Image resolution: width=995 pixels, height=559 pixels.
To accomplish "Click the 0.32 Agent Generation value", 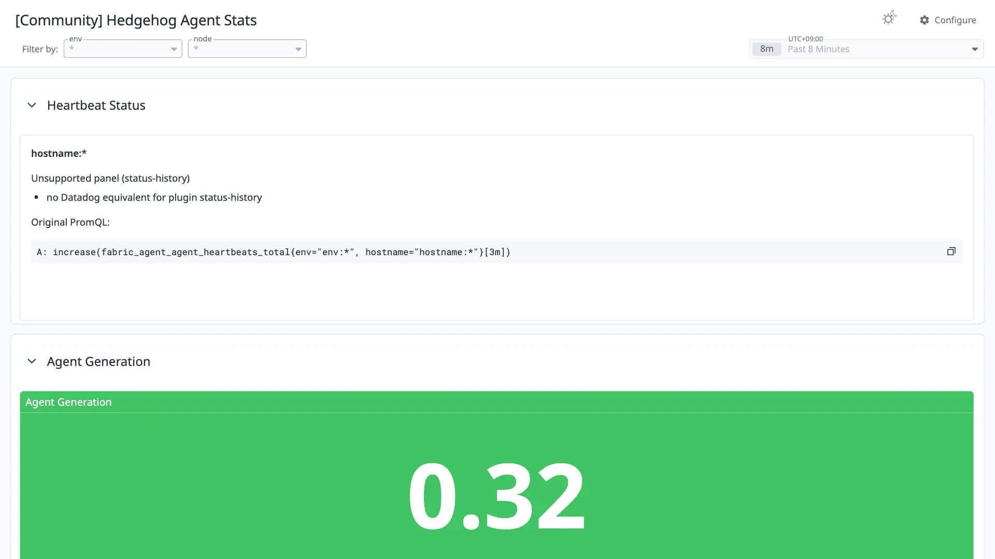I will pos(496,496).
